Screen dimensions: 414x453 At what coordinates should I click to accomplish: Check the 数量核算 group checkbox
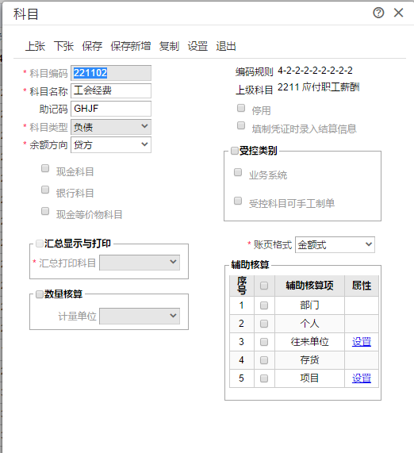pos(40,294)
